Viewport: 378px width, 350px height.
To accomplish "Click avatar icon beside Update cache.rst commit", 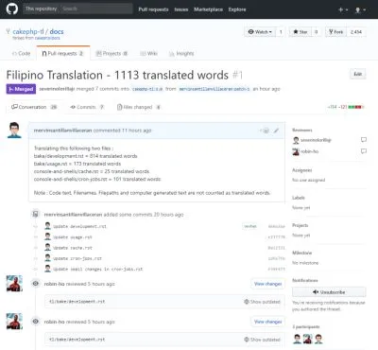I will [47, 247].
